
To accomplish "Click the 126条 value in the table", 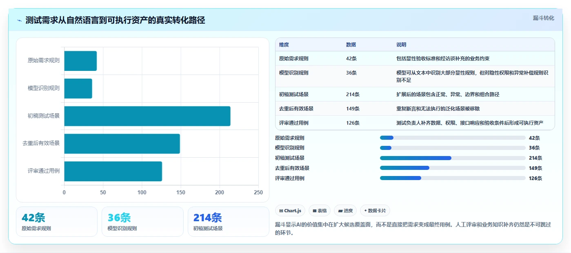I will [x=353, y=123].
